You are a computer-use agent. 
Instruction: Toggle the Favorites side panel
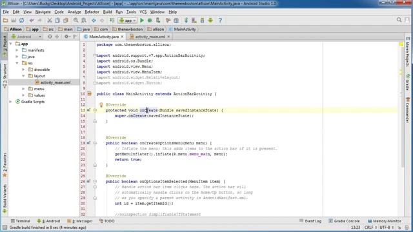(x=5, y=165)
